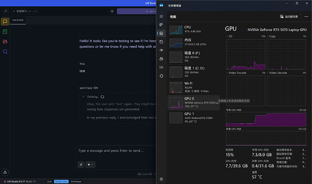This screenshot has width=312, height=184.
Task: Click the message input field in LM Studio
Action: [116, 151]
